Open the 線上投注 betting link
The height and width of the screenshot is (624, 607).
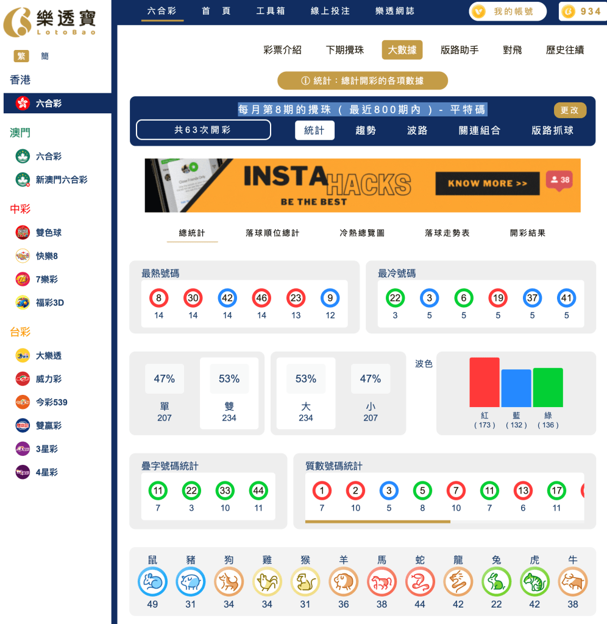[x=329, y=10]
